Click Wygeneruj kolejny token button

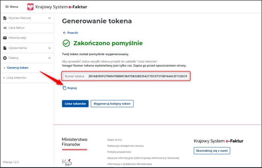click(x=112, y=104)
